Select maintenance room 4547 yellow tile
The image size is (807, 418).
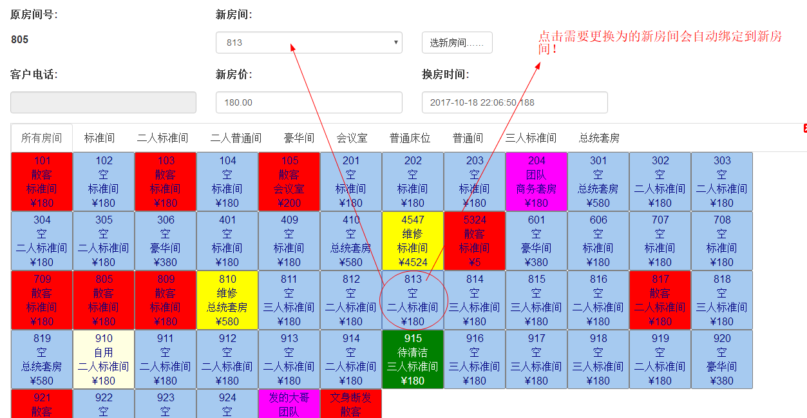click(413, 241)
